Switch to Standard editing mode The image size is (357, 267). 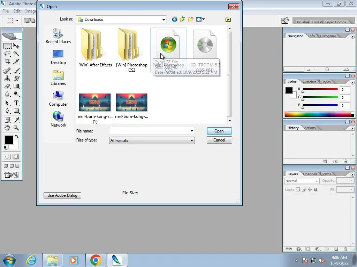[7, 157]
